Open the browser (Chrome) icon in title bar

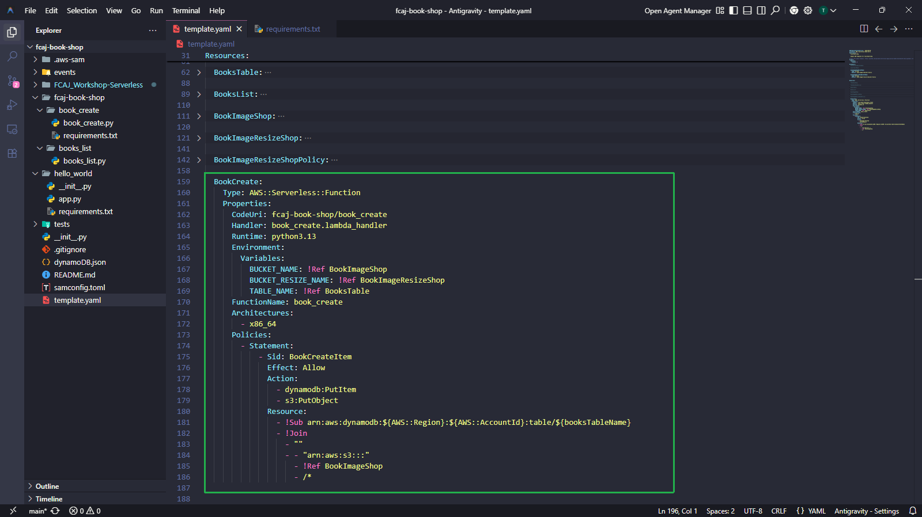click(x=794, y=10)
